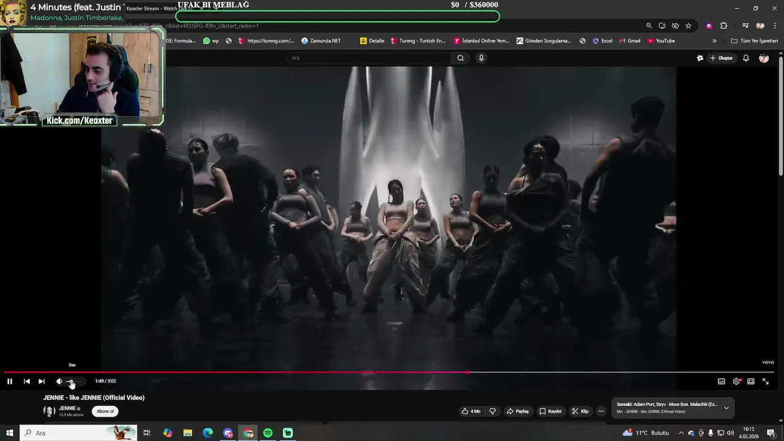This screenshot has width=784, height=441.
Task: Switch to theater mode
Action: tap(751, 381)
